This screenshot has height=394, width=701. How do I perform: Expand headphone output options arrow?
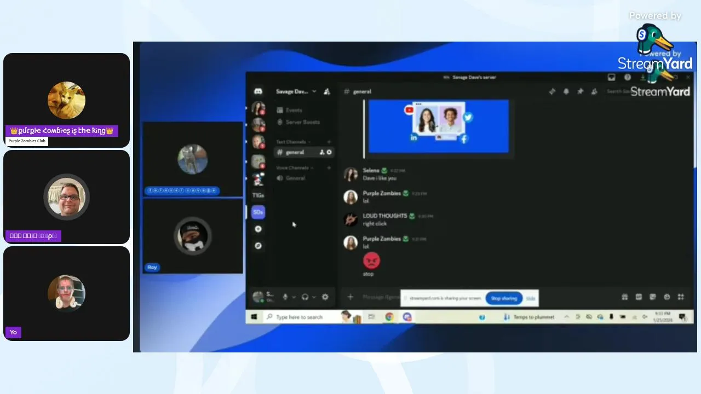(x=314, y=297)
